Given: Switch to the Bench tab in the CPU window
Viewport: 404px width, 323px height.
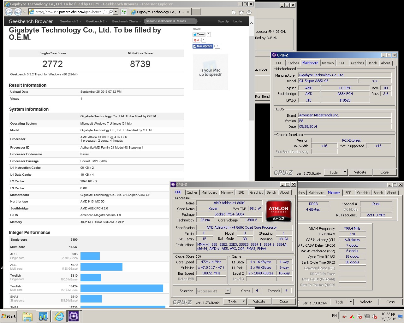Looking at the screenshot, I should point(271,192).
